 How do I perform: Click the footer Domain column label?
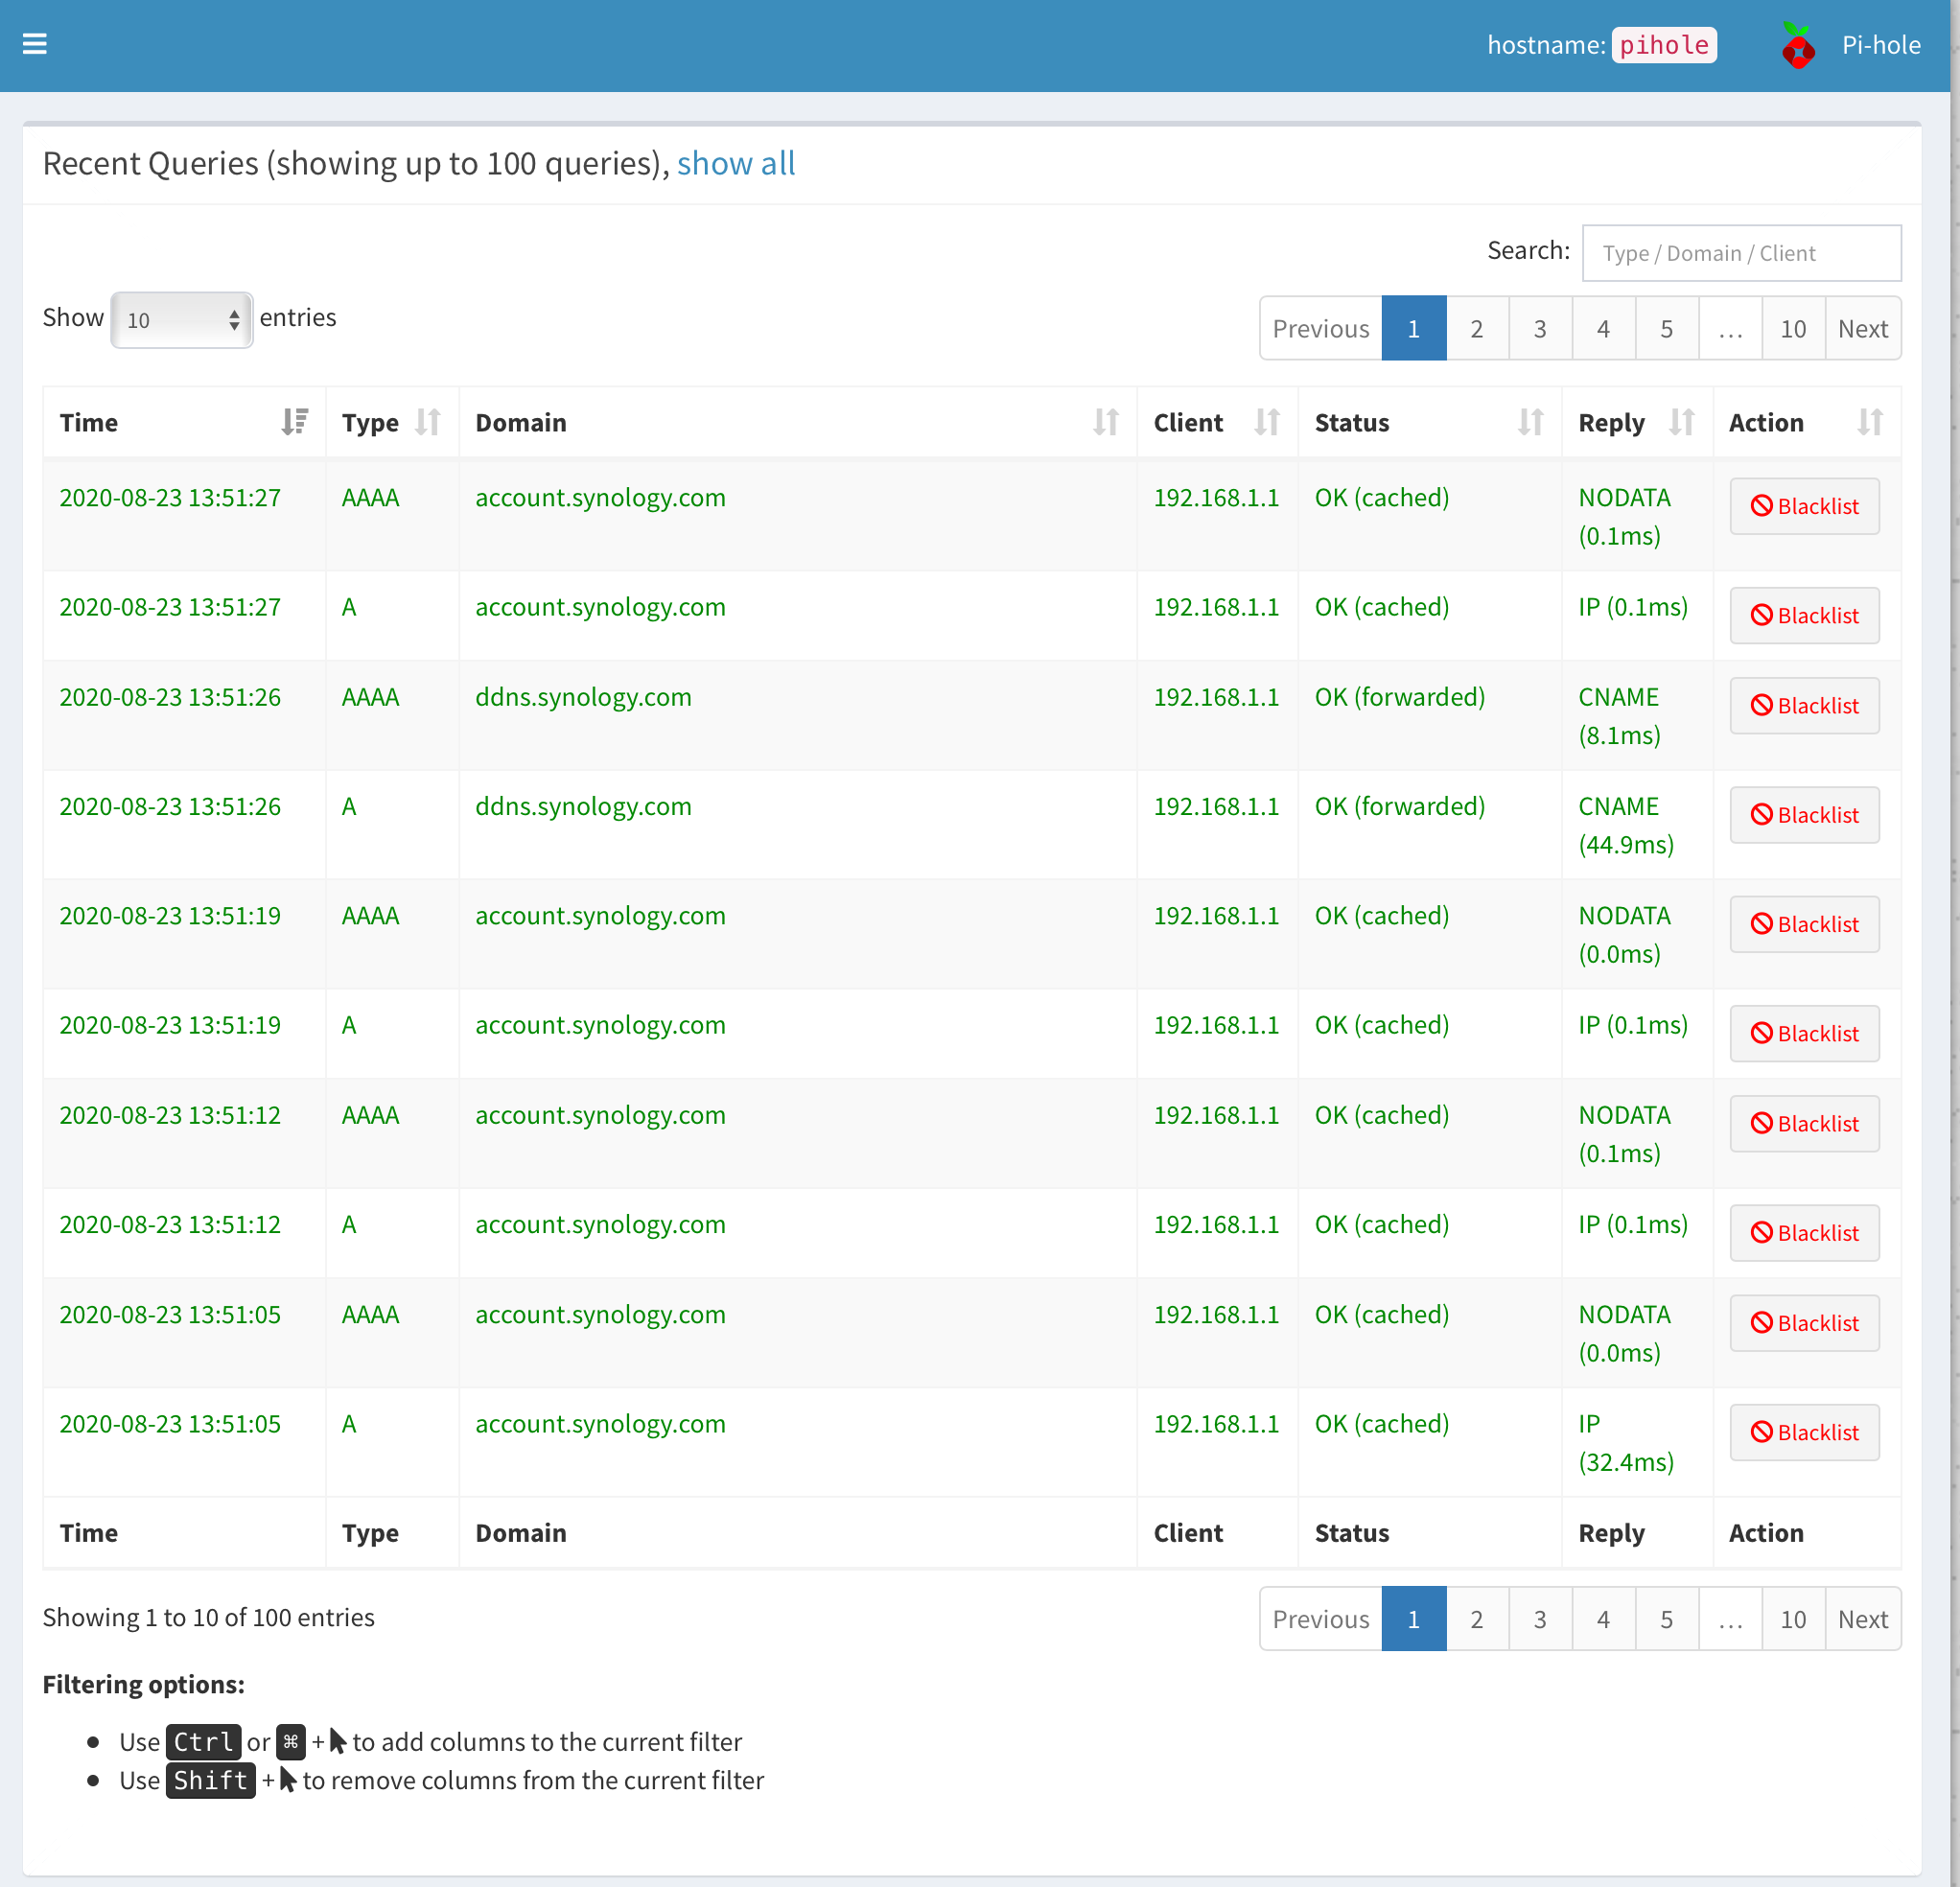pyautogui.click(x=520, y=1533)
